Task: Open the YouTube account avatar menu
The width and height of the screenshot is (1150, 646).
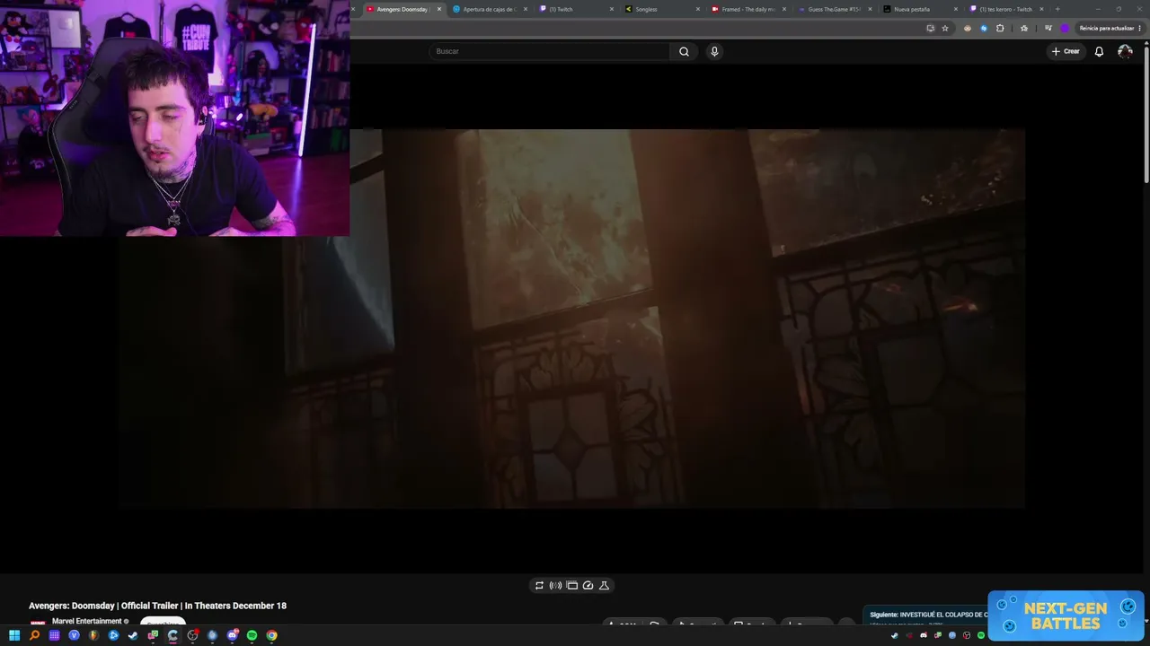Action: pyautogui.click(x=1125, y=51)
